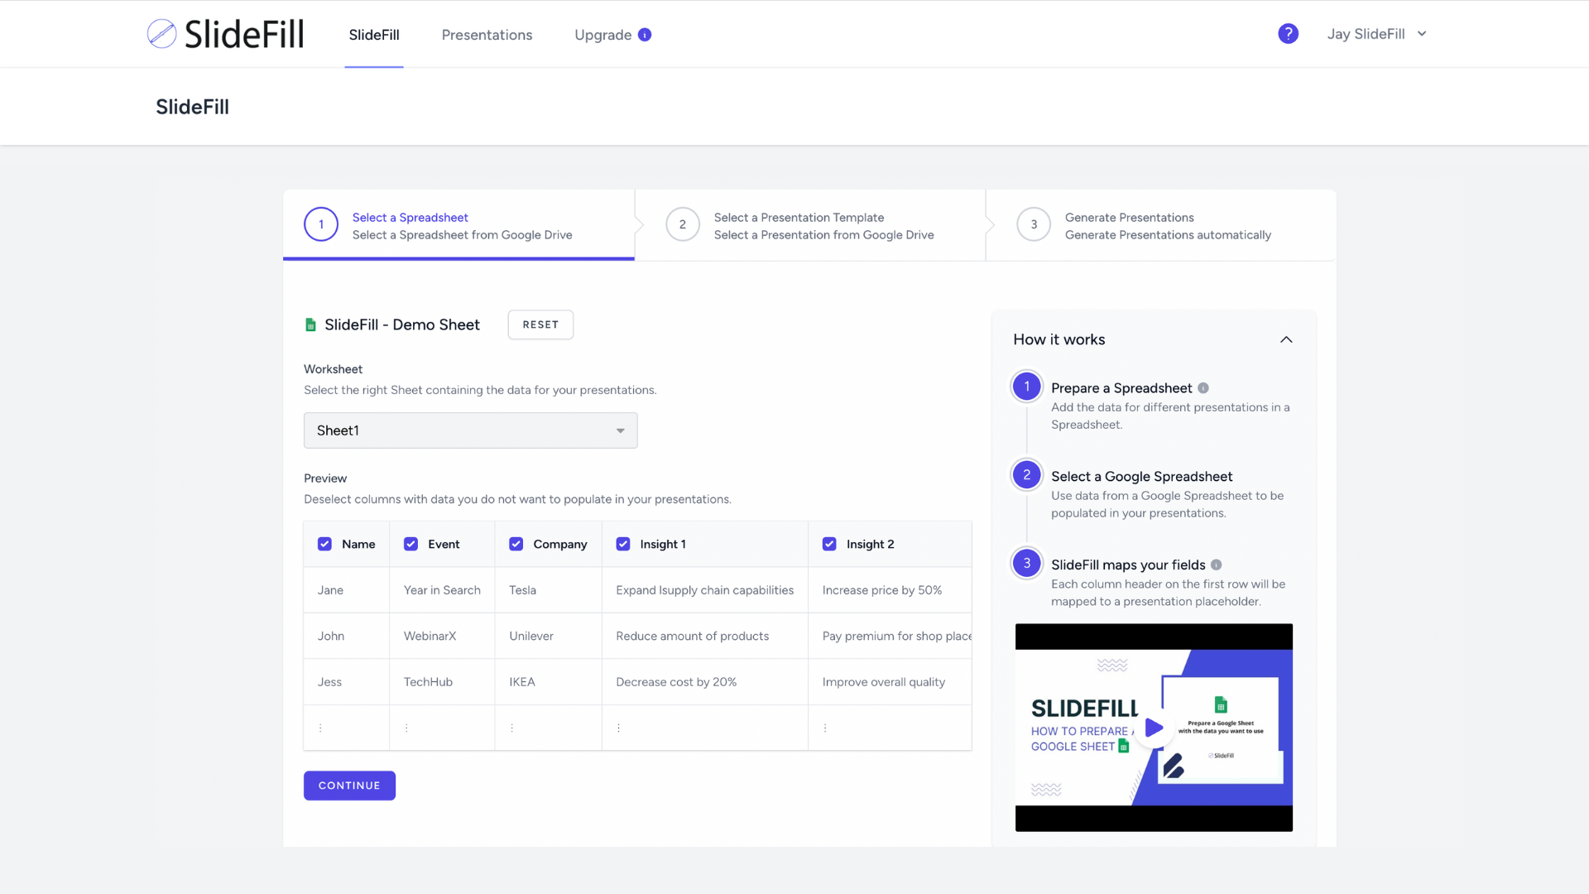This screenshot has width=1589, height=894.
Task: Click step 3 Generate Presentations circle
Action: [1034, 224]
